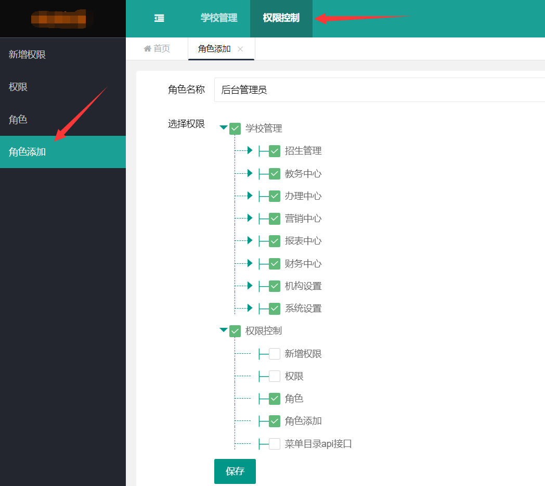
Task: Uncheck the 学校管理 checkbox
Action: [235, 129]
